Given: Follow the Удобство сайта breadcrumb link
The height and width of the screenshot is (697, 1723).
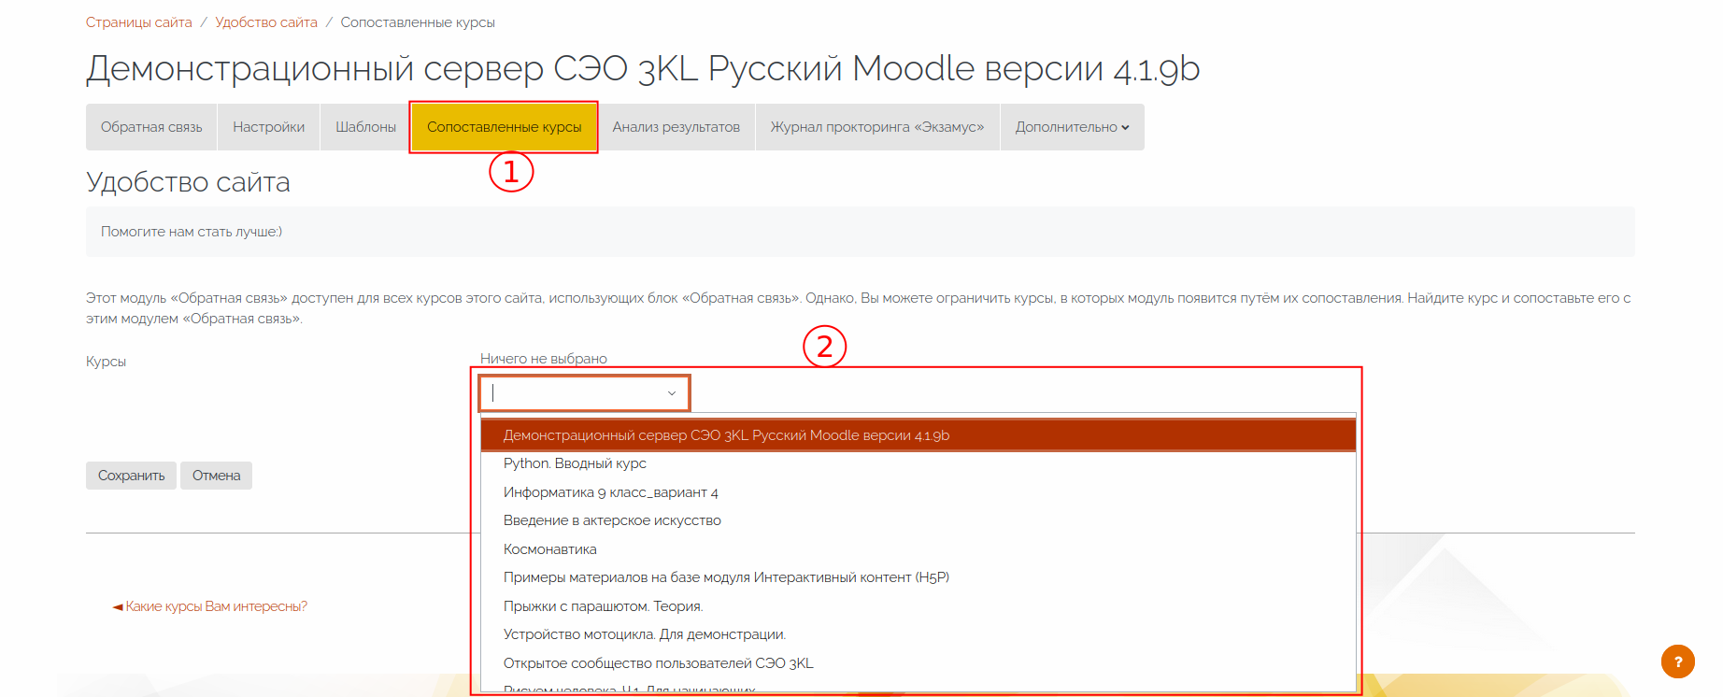Looking at the screenshot, I should pyautogui.click(x=266, y=22).
